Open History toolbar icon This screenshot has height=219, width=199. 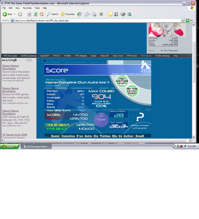(79, 14)
